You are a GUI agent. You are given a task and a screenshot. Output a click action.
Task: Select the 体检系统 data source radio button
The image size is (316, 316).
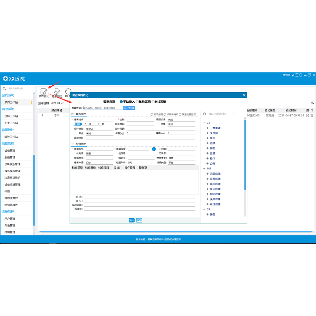137,102
